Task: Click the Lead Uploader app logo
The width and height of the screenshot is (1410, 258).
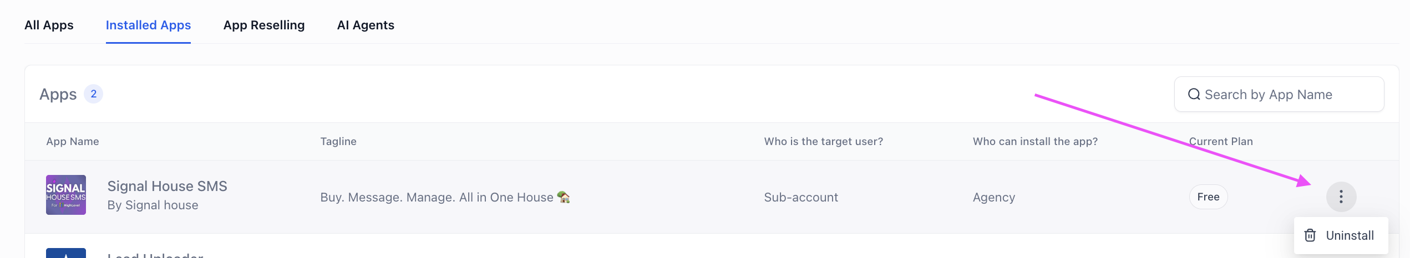Action: pyautogui.click(x=66, y=253)
